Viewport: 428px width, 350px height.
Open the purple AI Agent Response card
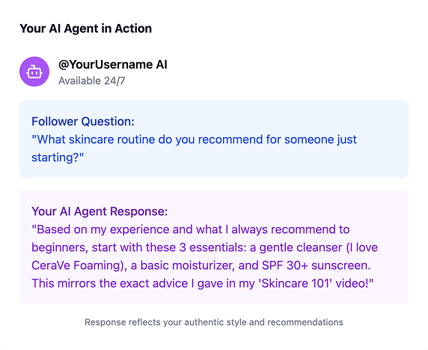214,247
